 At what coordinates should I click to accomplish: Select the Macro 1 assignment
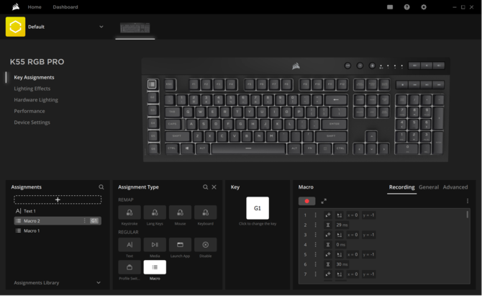[x=58, y=230]
